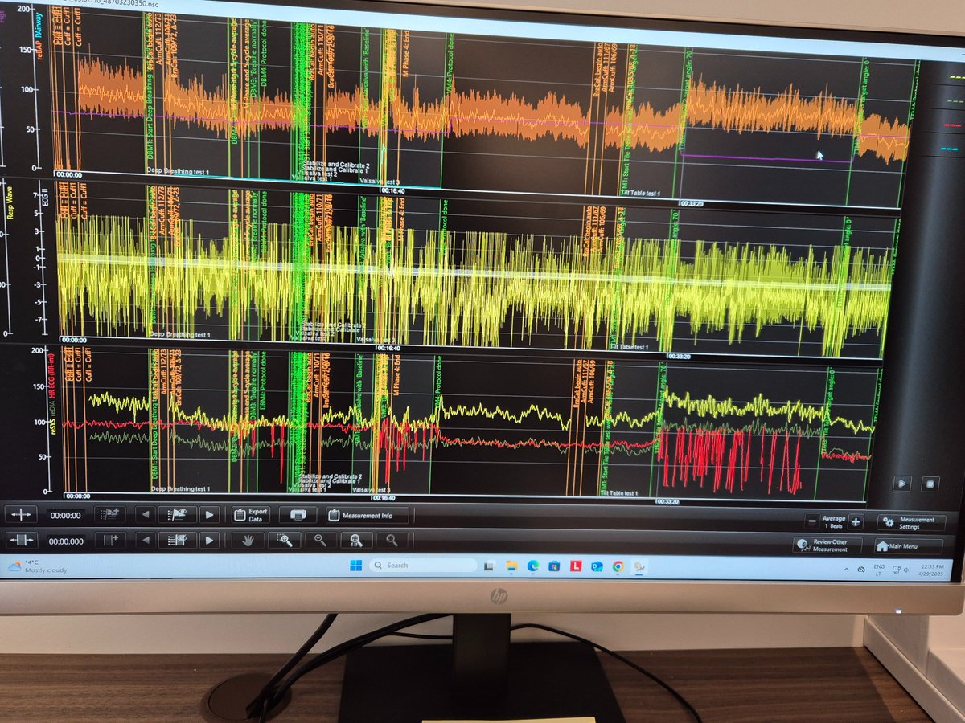
Task: Click 00:33:20 time label under bottom chart
Action: point(668,500)
